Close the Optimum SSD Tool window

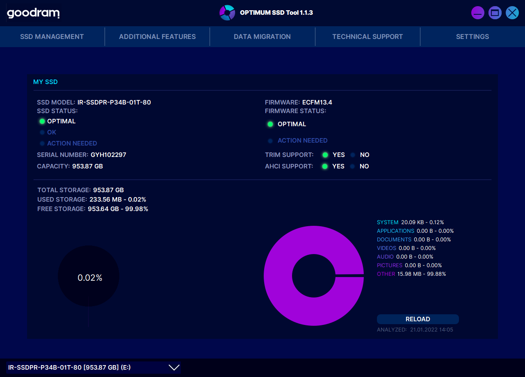[x=512, y=13]
